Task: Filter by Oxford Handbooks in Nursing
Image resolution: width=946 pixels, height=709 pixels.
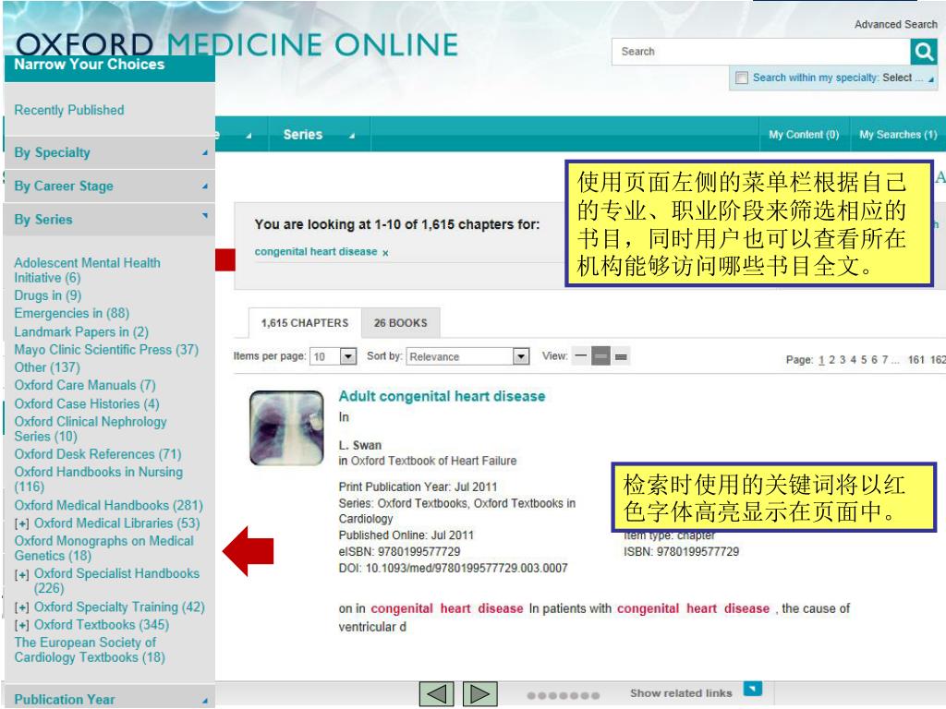Action: coord(98,479)
